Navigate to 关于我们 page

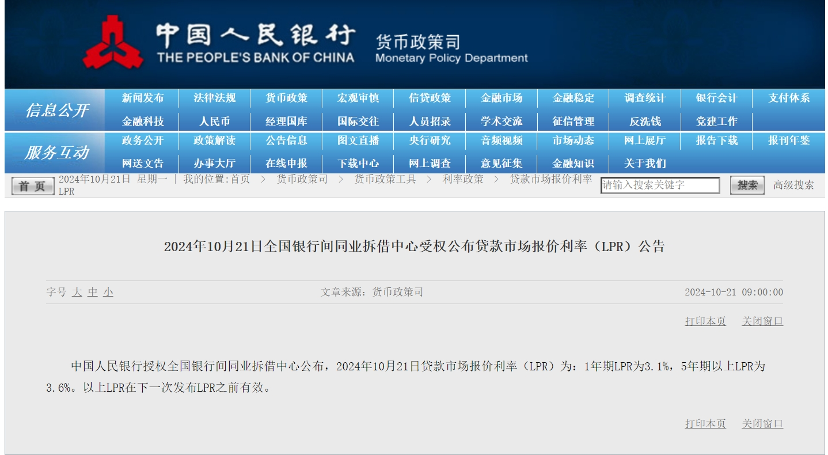point(645,164)
